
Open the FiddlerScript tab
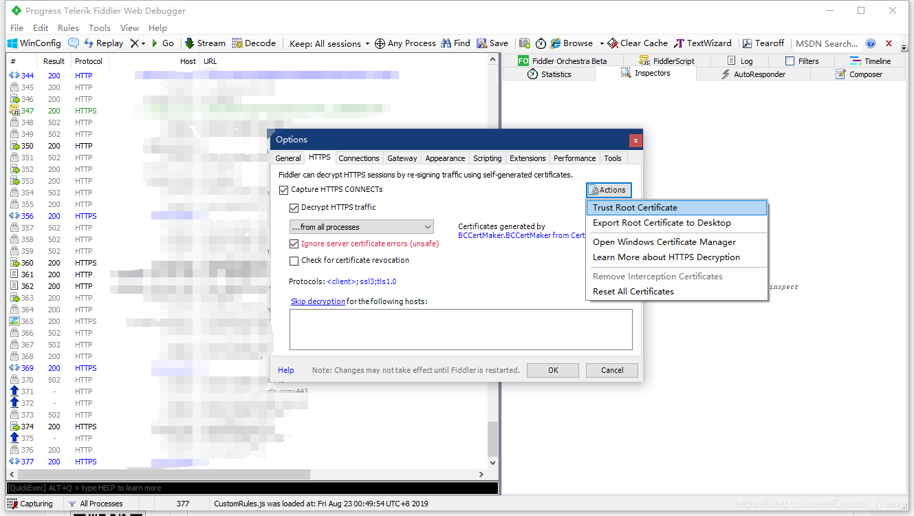coord(667,61)
